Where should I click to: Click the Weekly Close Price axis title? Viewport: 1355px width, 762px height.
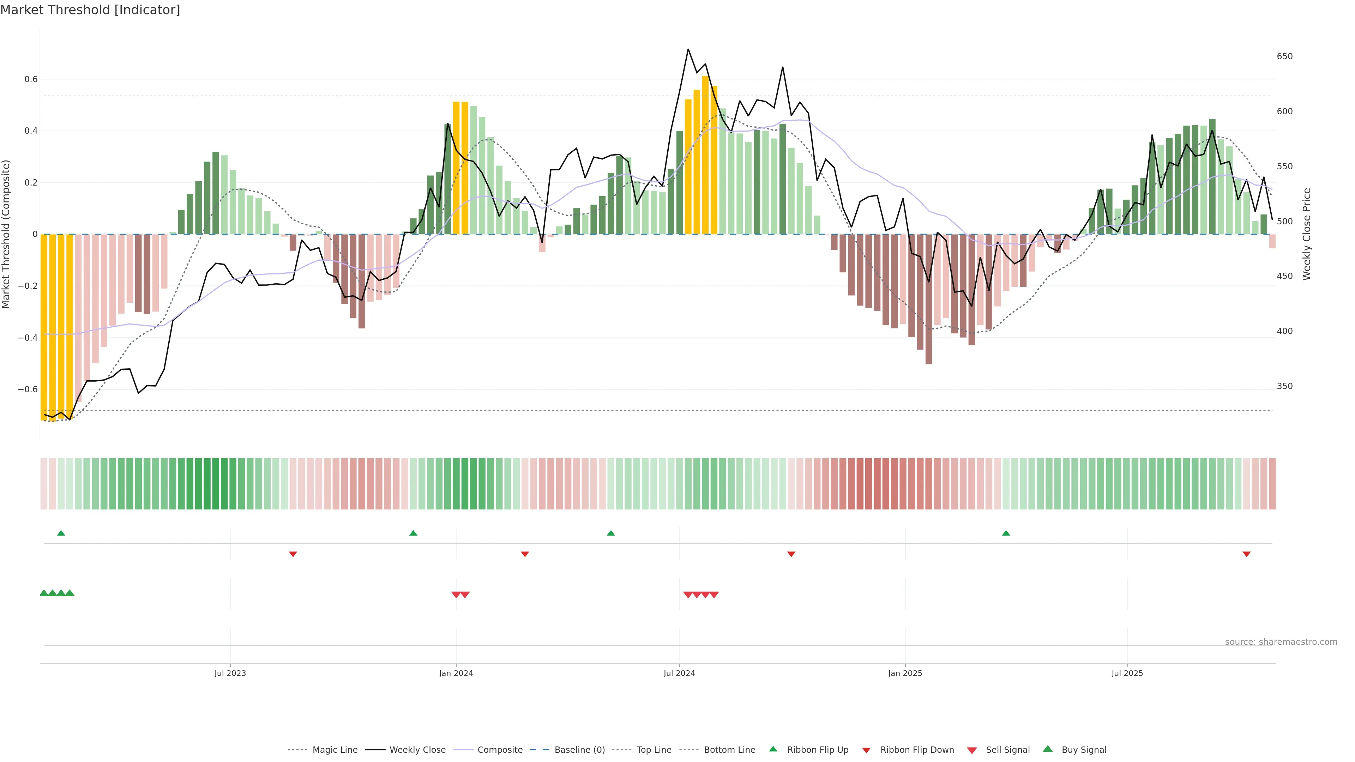click(1307, 234)
